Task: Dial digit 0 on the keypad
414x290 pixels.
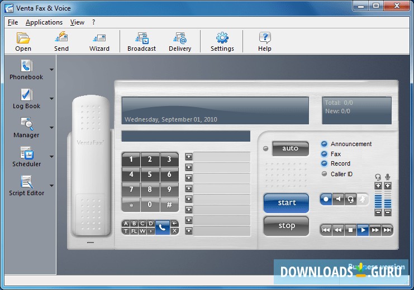Action: click(x=150, y=204)
